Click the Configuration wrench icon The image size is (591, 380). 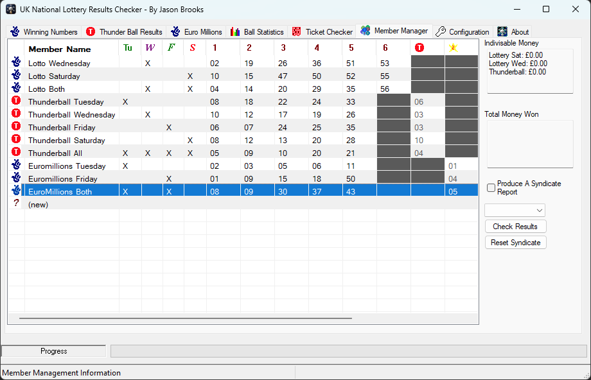tap(441, 31)
